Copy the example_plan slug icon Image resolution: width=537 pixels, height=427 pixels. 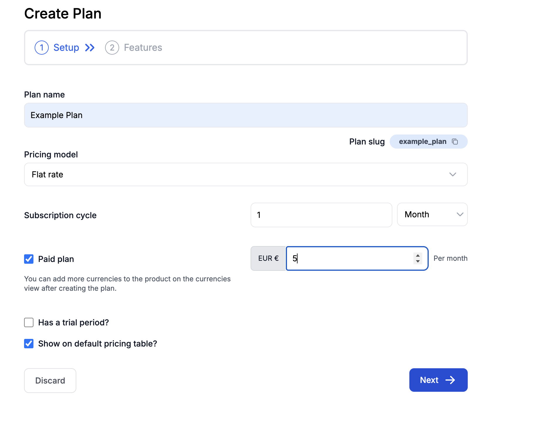point(455,142)
